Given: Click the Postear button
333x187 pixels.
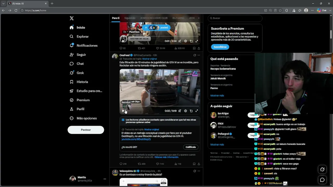Looking at the screenshot, I should click(x=86, y=130).
